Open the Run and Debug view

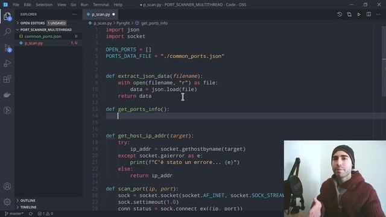[7, 63]
